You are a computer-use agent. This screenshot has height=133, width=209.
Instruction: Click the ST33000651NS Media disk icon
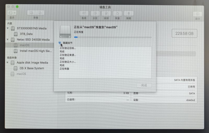tap(13, 28)
